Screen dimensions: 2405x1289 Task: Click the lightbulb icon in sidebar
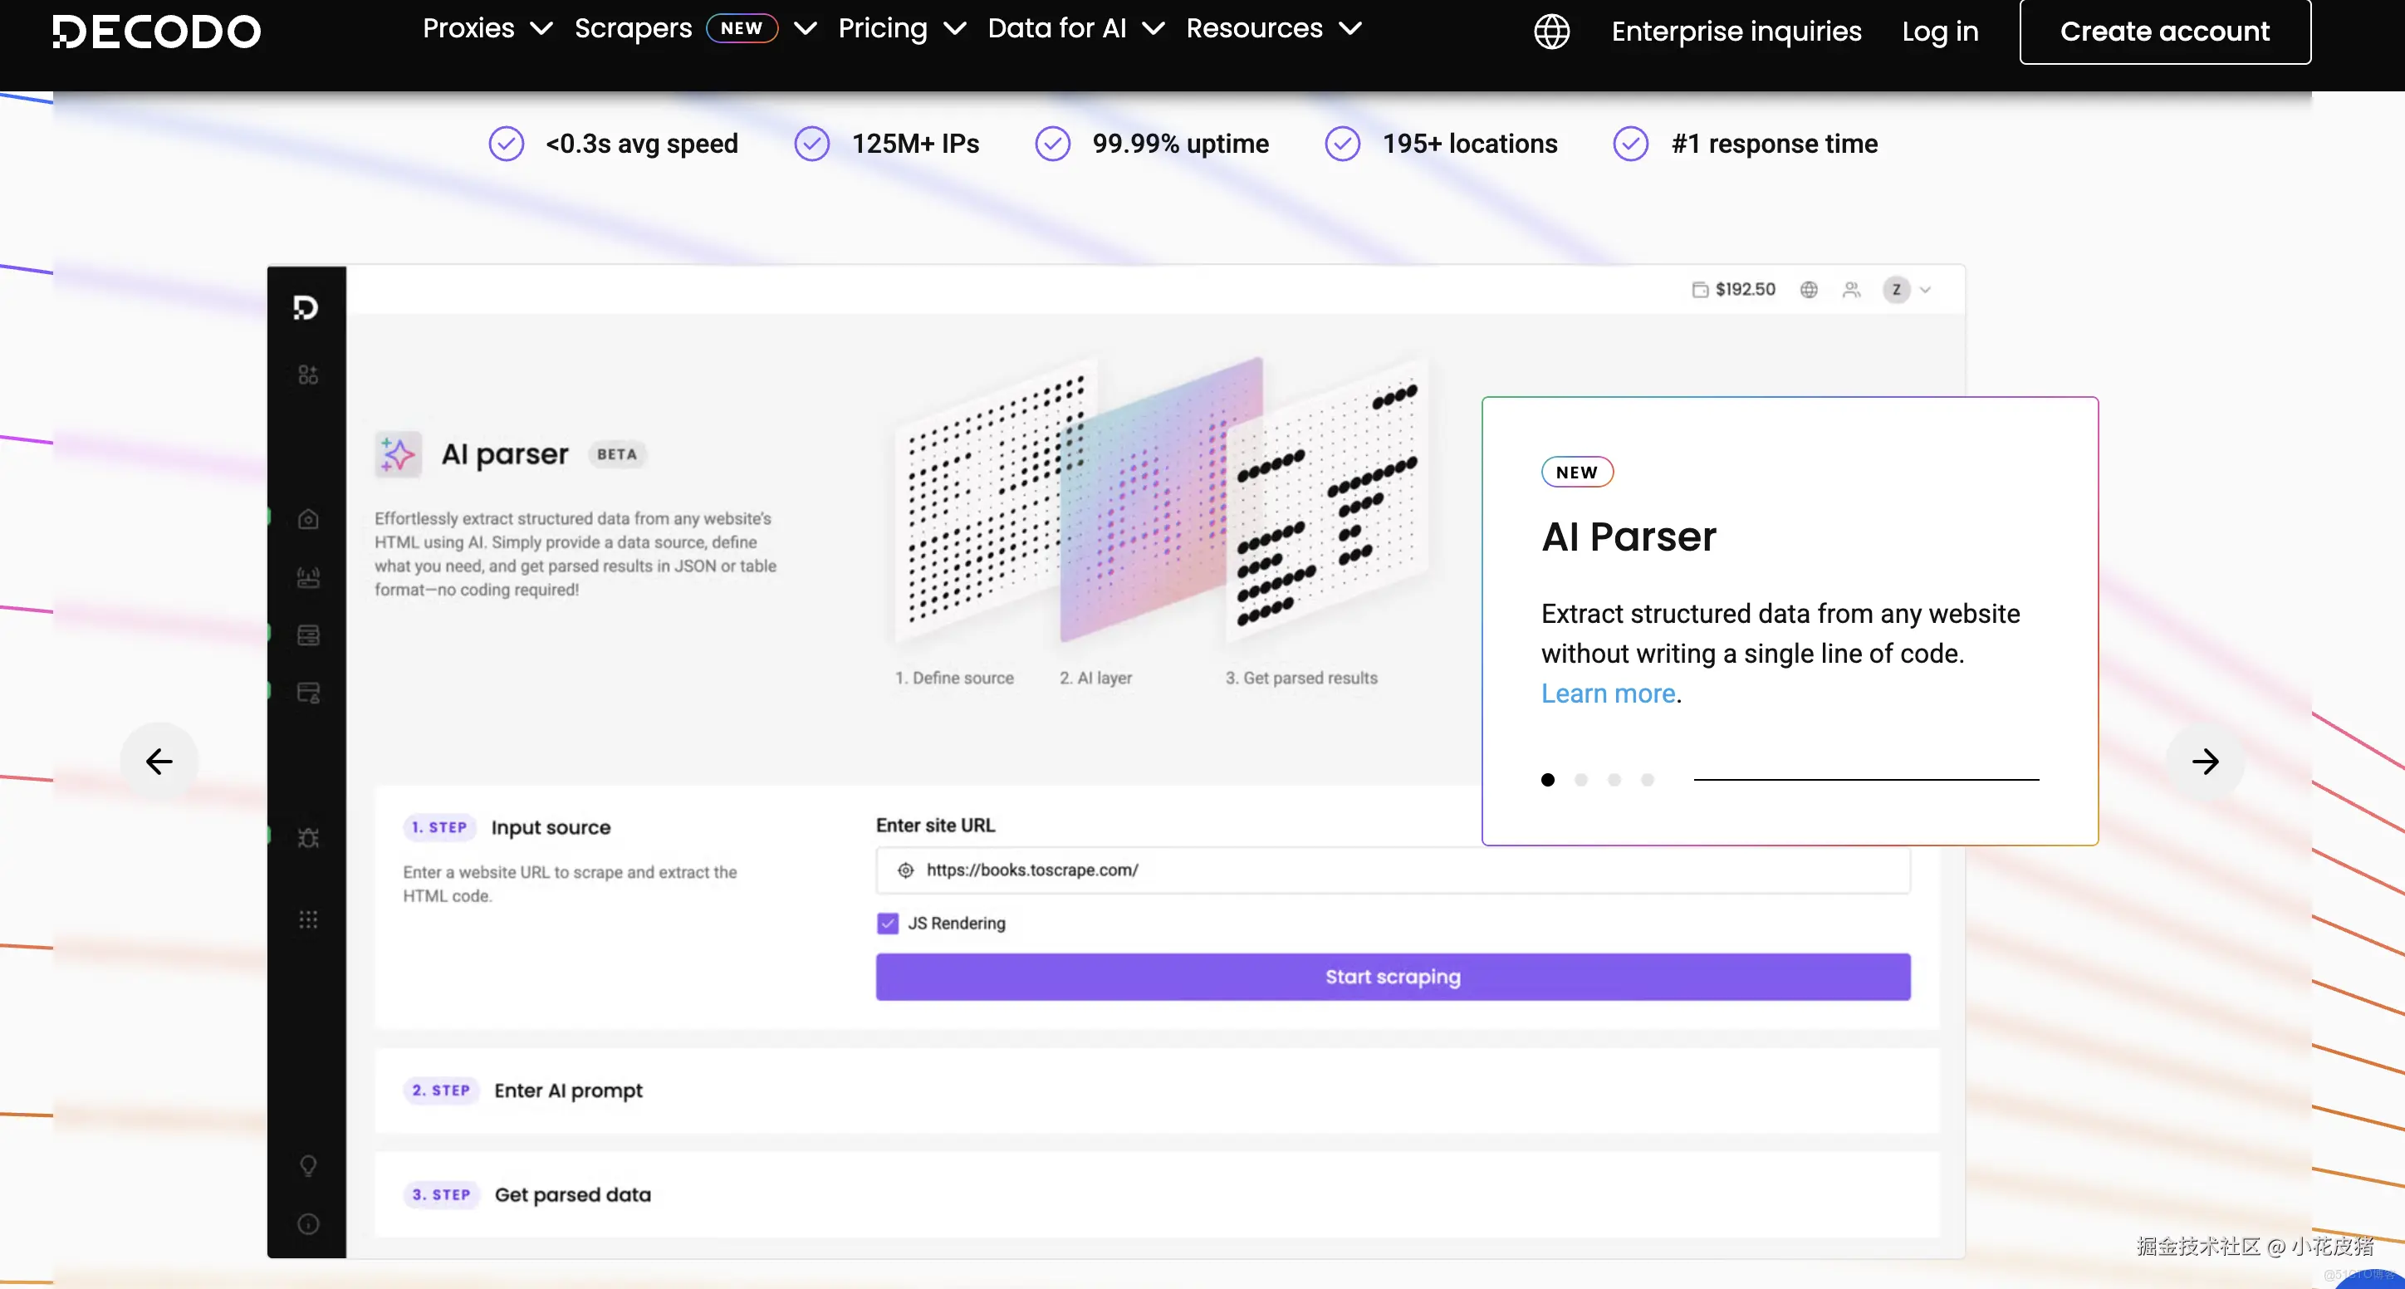pyautogui.click(x=308, y=1165)
